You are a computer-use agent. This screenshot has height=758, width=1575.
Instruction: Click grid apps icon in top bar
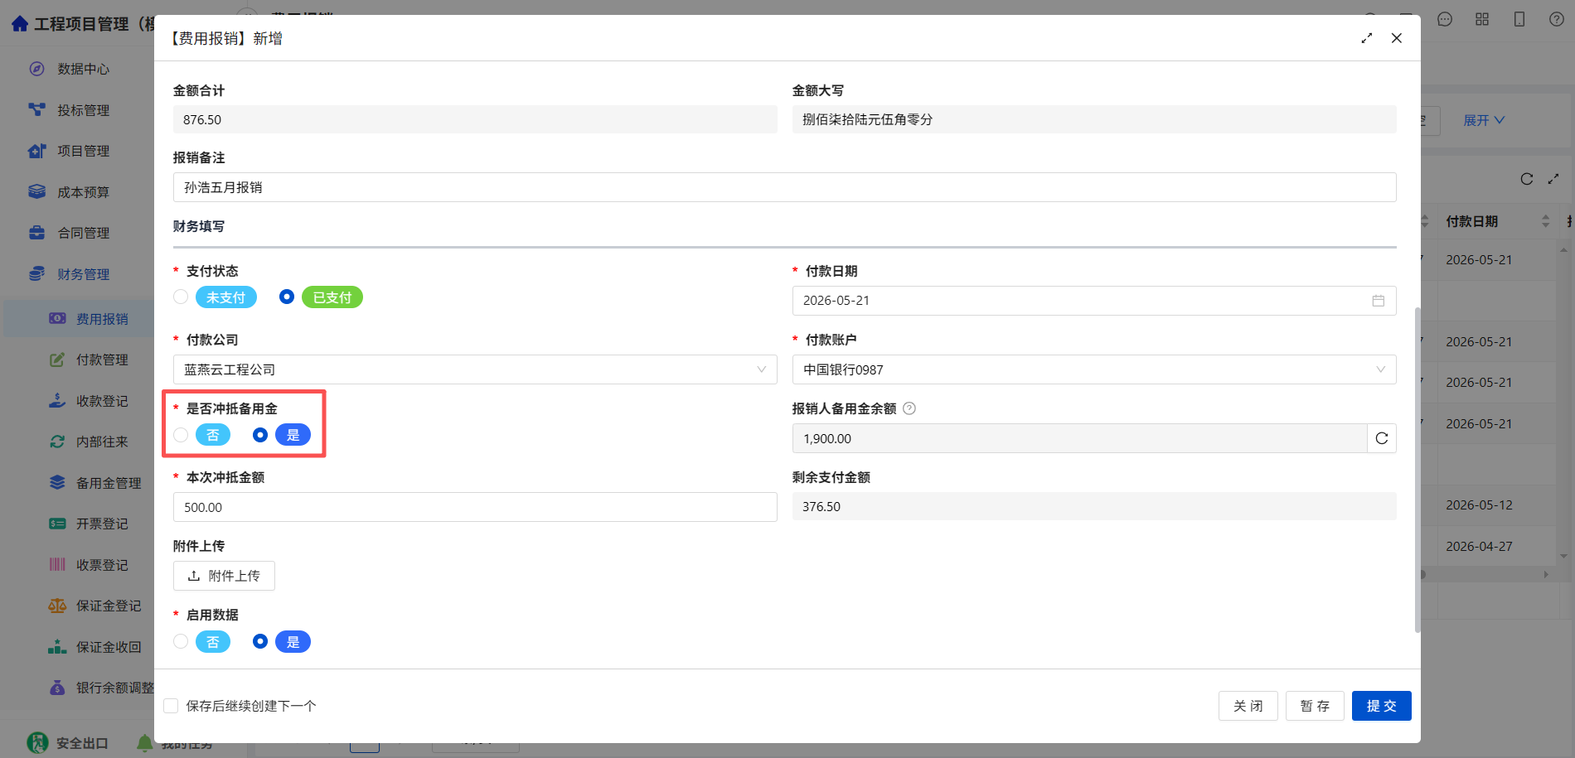1482,19
